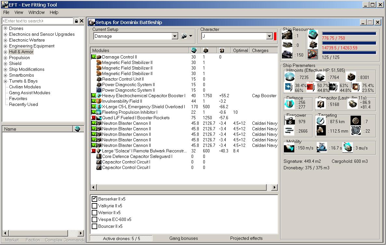Click the Projected effects button
Screen dimensions: 386x245
[246, 238]
